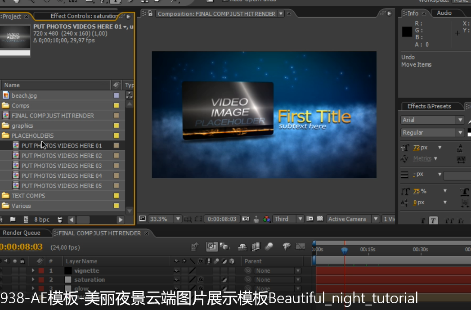Click the current time 0:00:08:03 in viewer
The height and width of the screenshot is (310, 471).
[222, 219]
